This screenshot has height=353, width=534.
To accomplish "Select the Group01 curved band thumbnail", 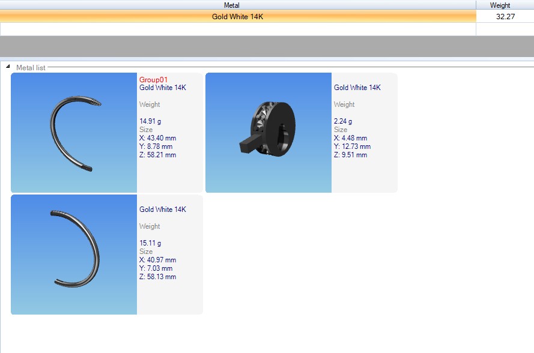I will click(x=74, y=133).
